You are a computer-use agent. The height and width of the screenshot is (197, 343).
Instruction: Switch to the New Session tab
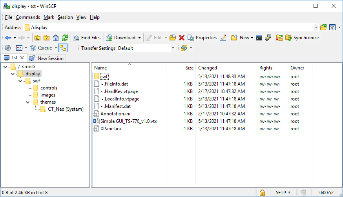(x=47, y=58)
